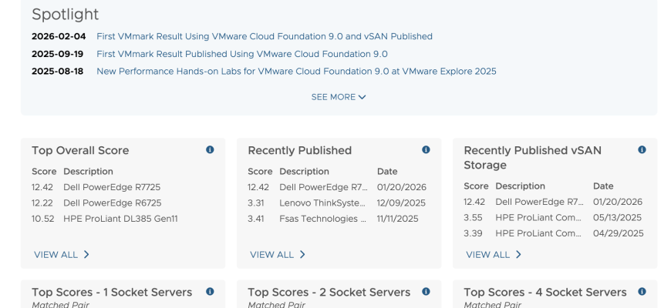The image size is (671, 308).
Task: Expand Spotlight list with See More
Action: [x=339, y=97]
